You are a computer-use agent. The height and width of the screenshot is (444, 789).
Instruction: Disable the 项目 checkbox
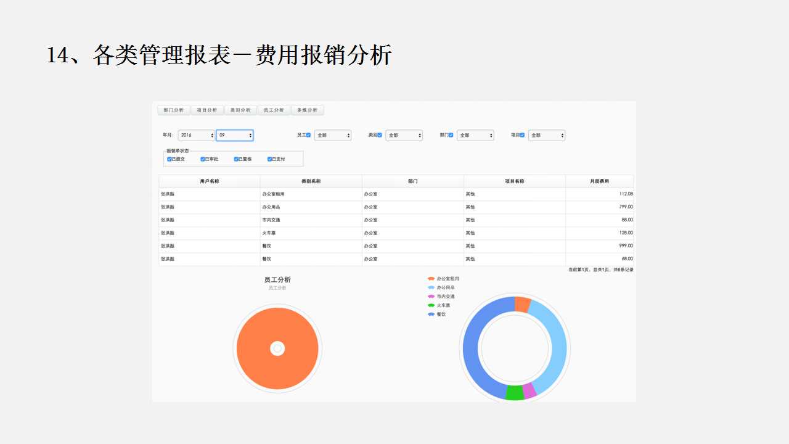click(x=522, y=135)
